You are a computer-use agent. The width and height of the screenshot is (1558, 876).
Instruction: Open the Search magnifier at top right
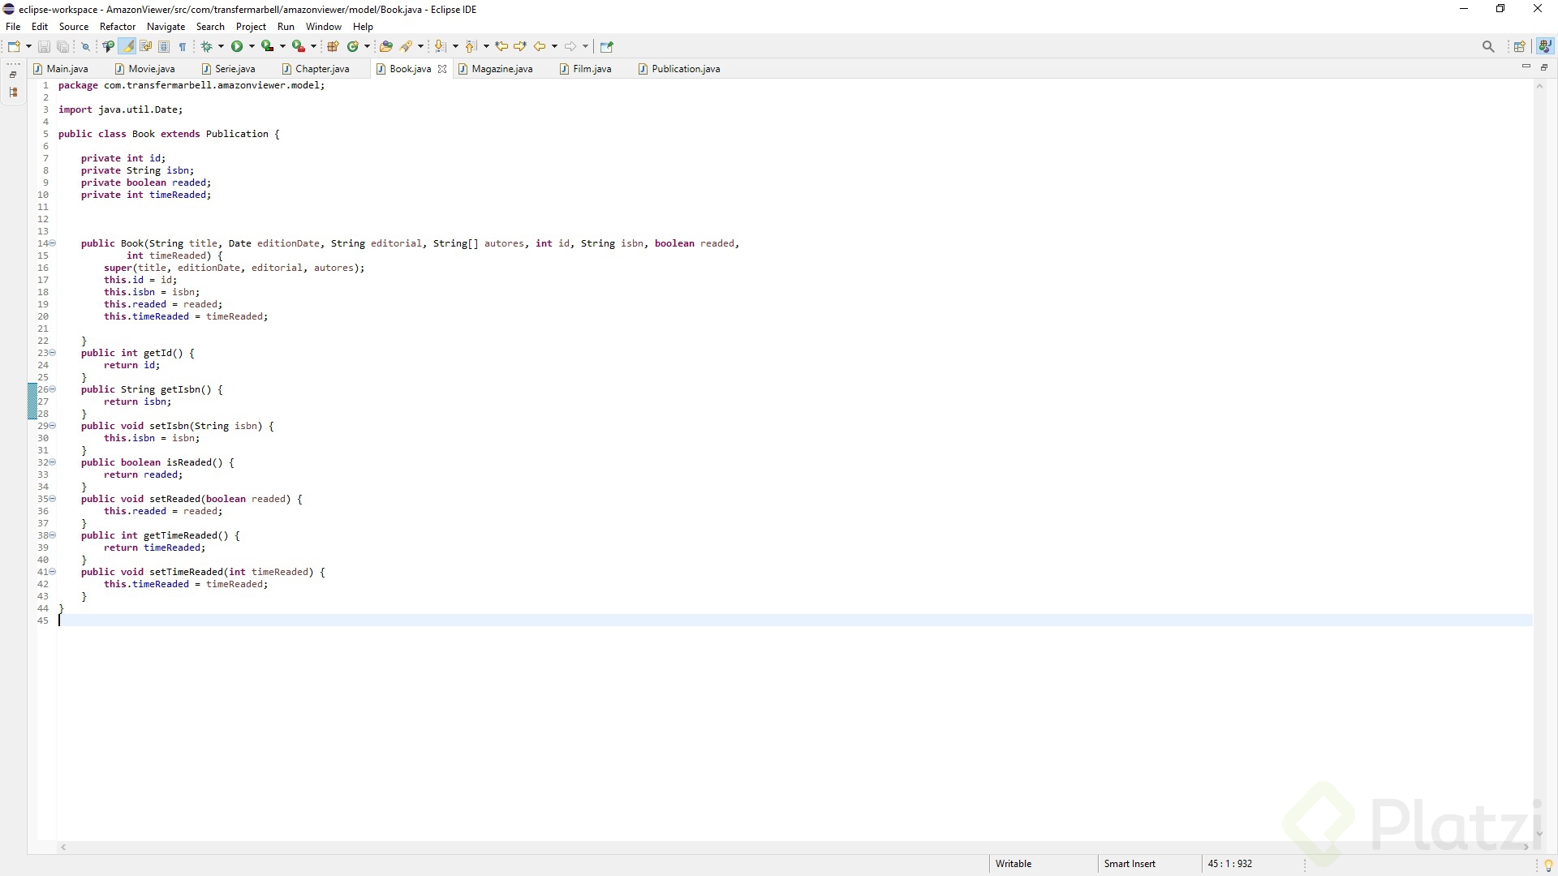click(x=1487, y=46)
